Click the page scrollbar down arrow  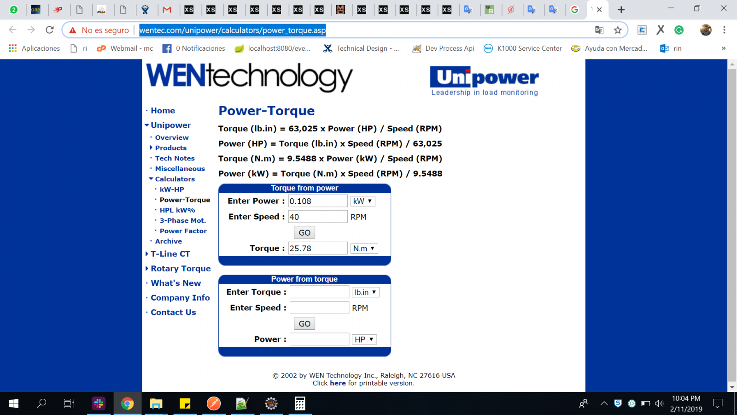click(732, 387)
